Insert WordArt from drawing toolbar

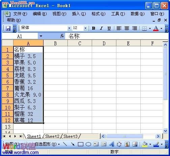[112, 144]
